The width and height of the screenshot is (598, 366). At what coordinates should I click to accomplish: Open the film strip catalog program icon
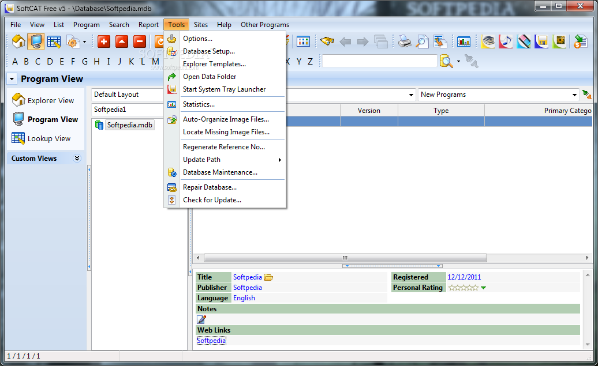[524, 41]
